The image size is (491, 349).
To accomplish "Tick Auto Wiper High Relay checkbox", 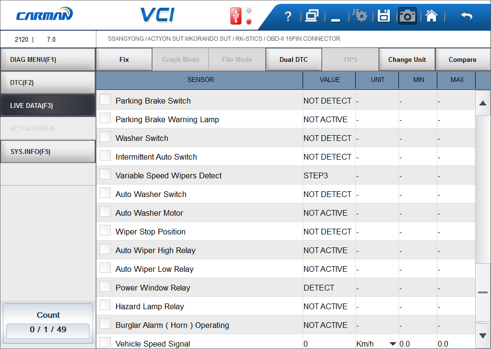I will click(105, 249).
